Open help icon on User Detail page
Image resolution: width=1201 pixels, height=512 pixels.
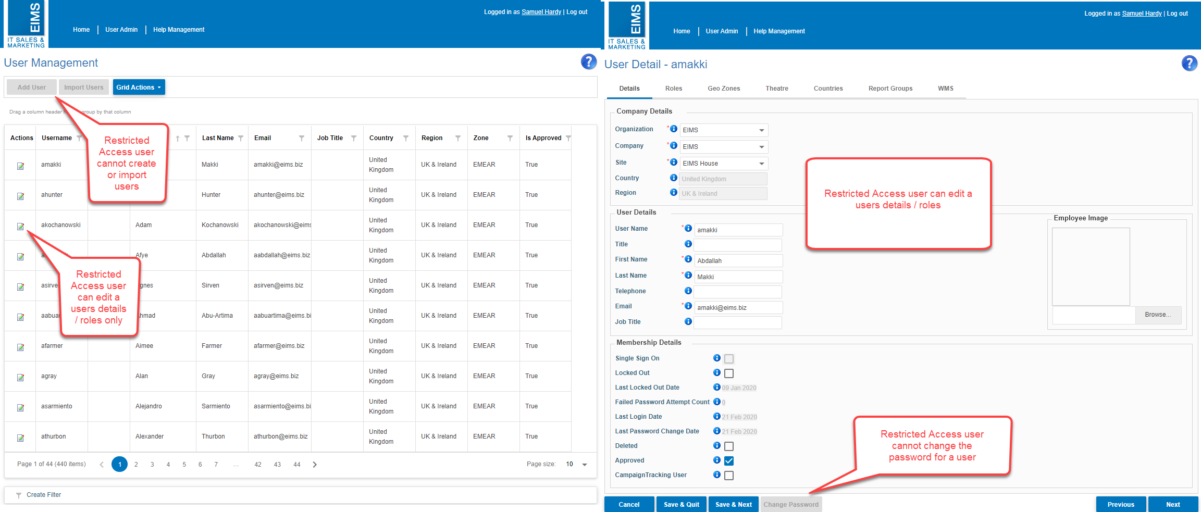click(1190, 63)
